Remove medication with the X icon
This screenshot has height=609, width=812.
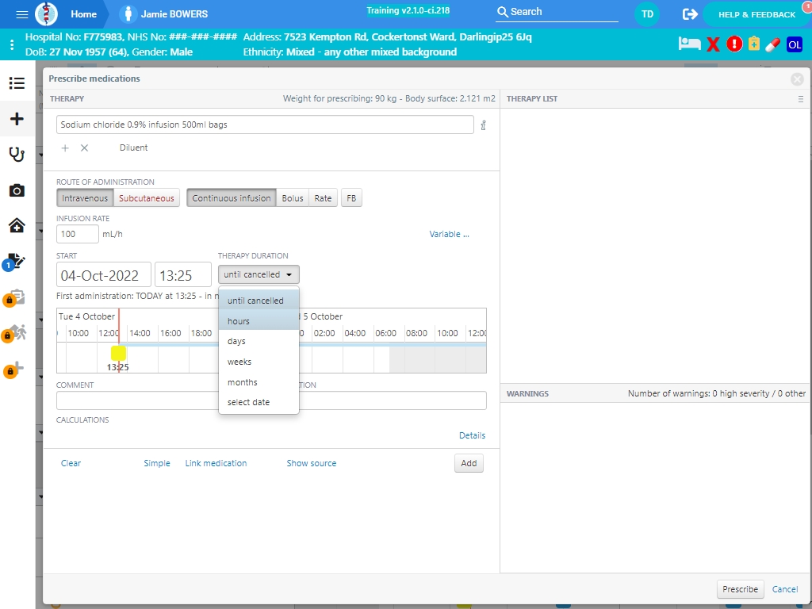pyautogui.click(x=84, y=148)
